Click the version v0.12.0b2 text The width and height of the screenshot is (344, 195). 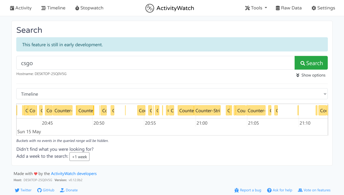point(75,180)
